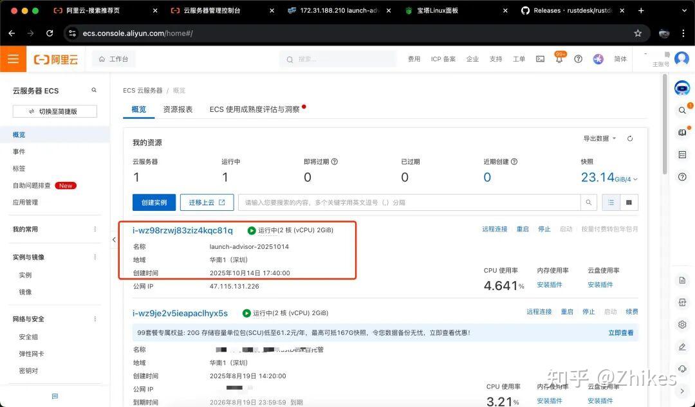Open the orange hamburger navigation menu
Image resolution: width=695 pixels, height=407 pixels.
[14, 59]
